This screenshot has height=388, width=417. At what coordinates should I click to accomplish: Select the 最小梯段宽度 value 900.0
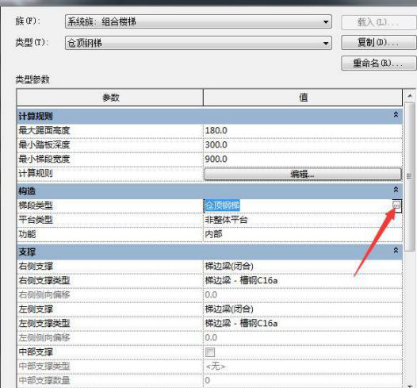point(216,159)
